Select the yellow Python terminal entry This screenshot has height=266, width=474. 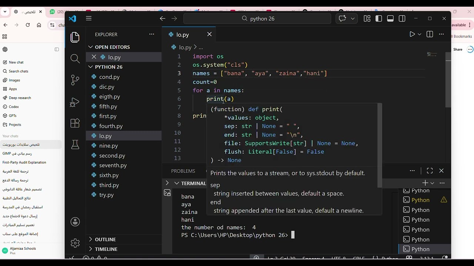coord(420,200)
